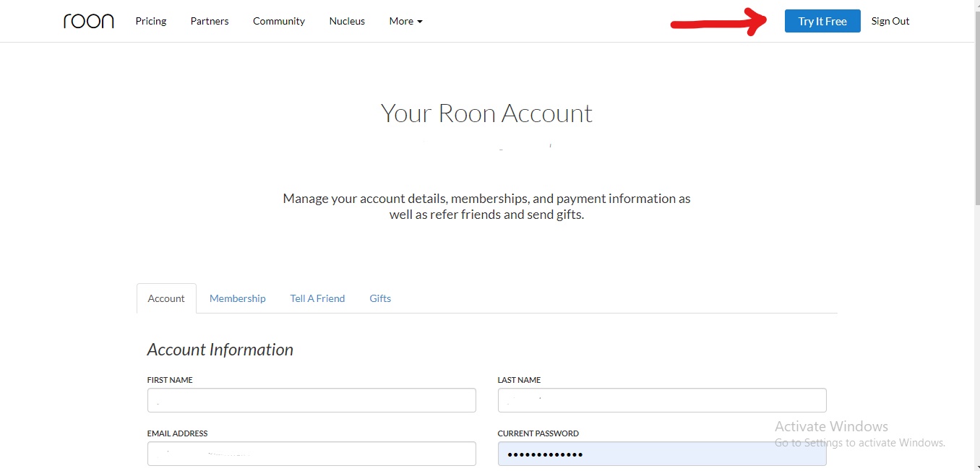Switch to the Membership tab
Screen dimensions: 980x471
click(x=238, y=298)
